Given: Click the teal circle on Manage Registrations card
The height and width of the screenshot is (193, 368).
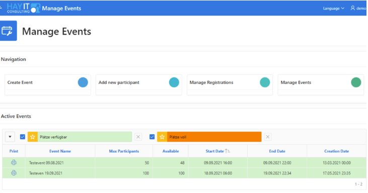Looking at the screenshot, I should click(x=265, y=82).
